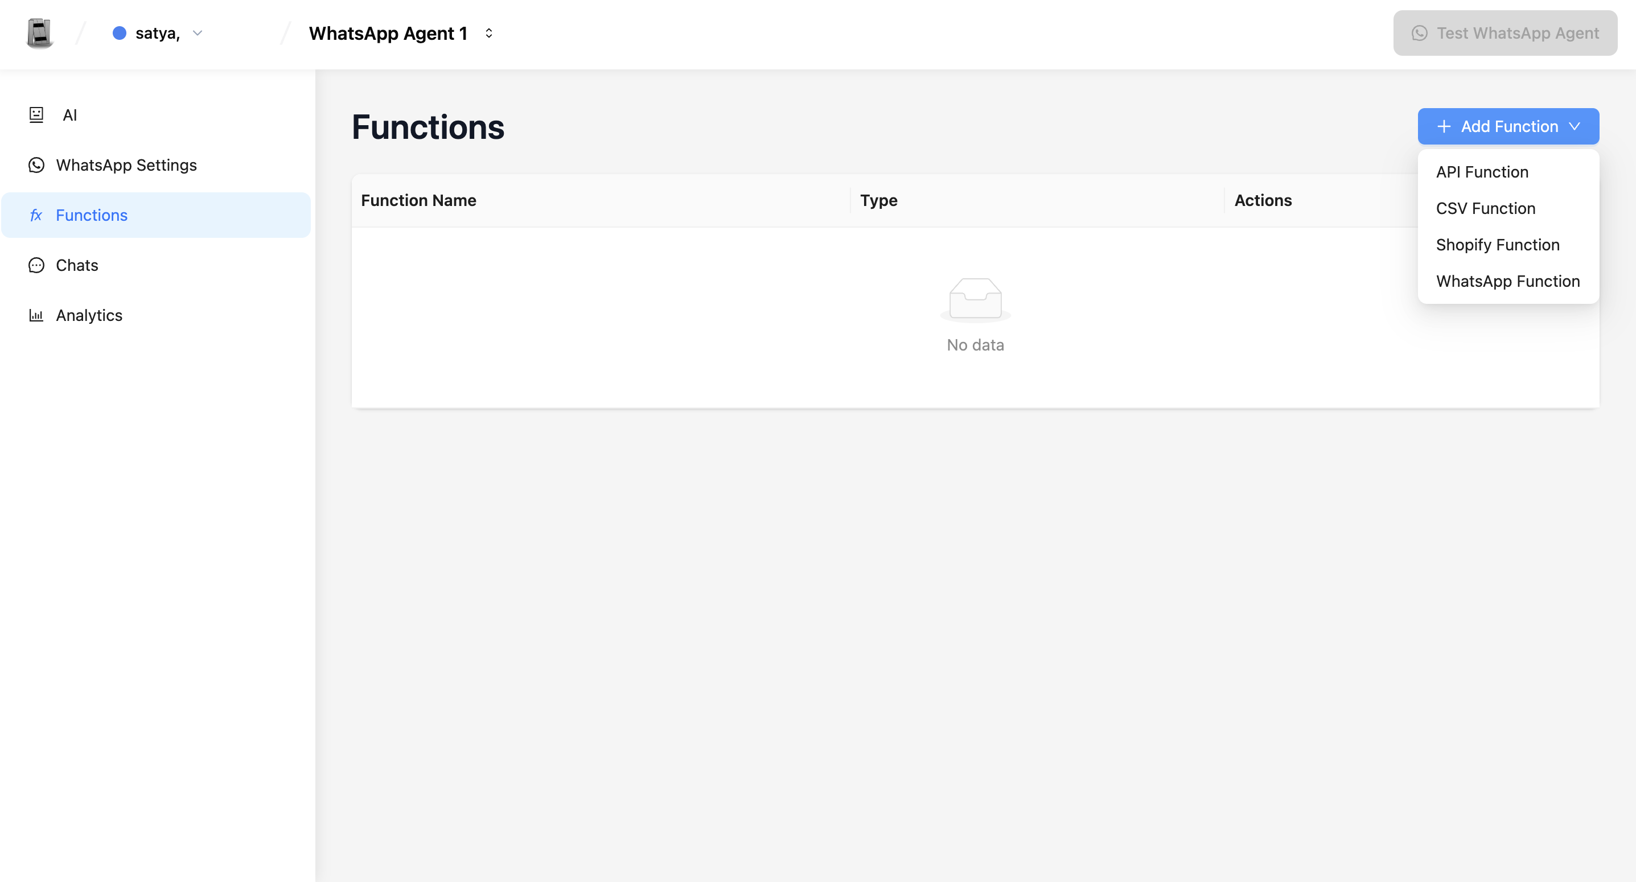Open the WhatsApp Agent 1 switcher arrows

(489, 33)
